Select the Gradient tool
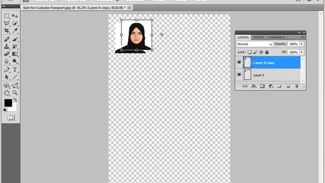This screenshot has height=183, width=325. point(15,54)
